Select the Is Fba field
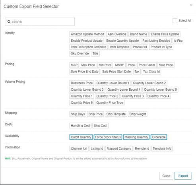 tap(178, 41)
